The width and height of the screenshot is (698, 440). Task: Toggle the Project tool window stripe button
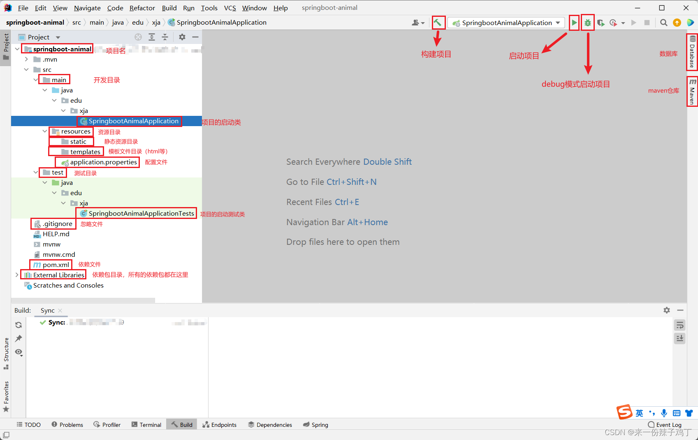6,47
